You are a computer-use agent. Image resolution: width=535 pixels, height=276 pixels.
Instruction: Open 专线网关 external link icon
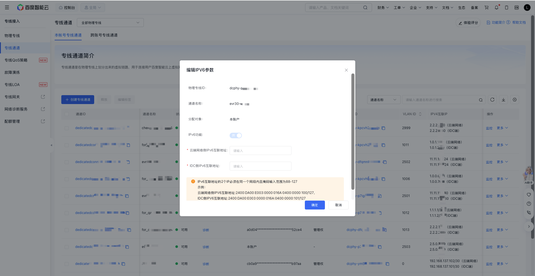pyautogui.click(x=43, y=97)
